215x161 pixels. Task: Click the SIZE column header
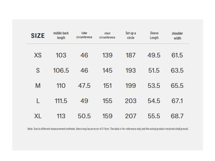coord(38,36)
